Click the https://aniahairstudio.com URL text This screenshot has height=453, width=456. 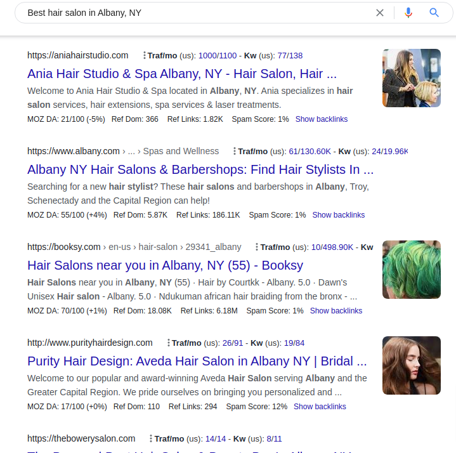(77, 55)
